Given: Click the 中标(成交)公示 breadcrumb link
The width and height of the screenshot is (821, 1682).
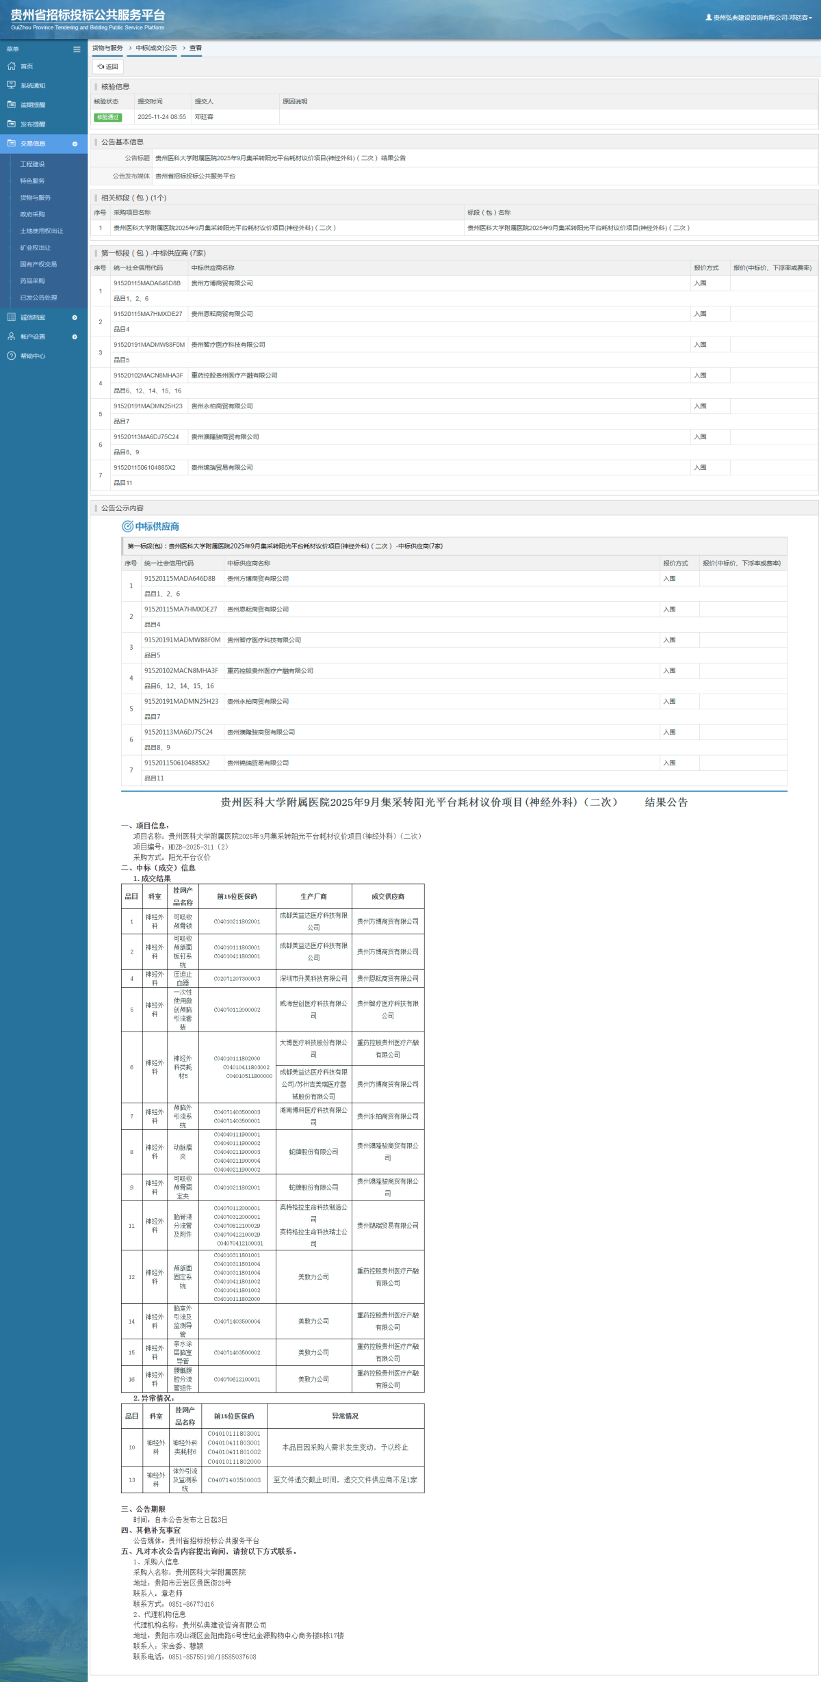Looking at the screenshot, I should click(156, 48).
